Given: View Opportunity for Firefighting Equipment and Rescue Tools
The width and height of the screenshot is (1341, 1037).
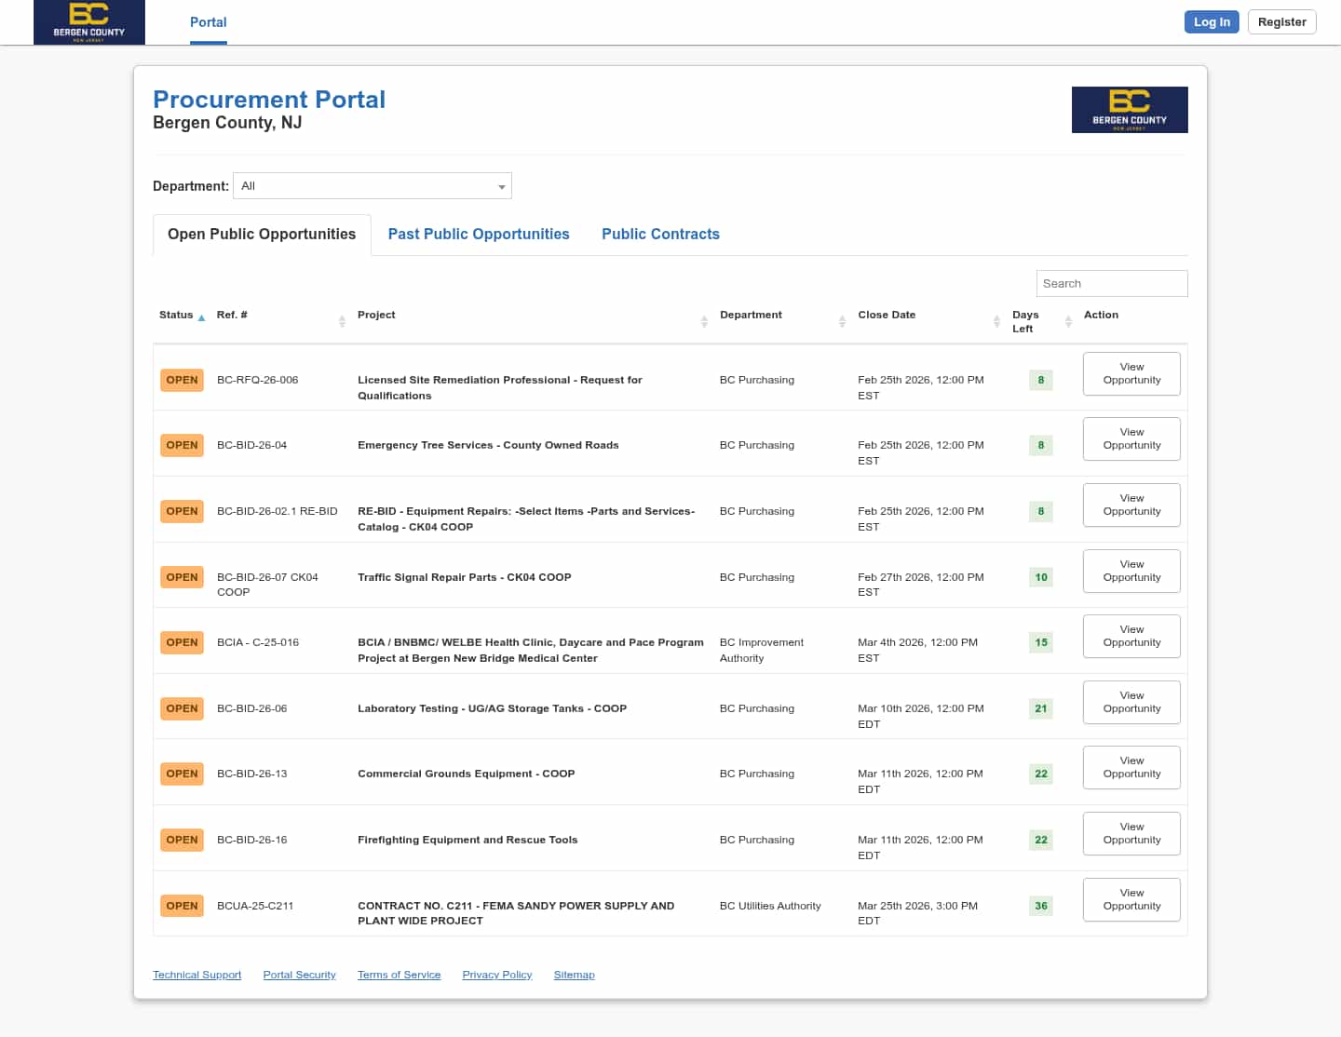Looking at the screenshot, I should [x=1131, y=834].
